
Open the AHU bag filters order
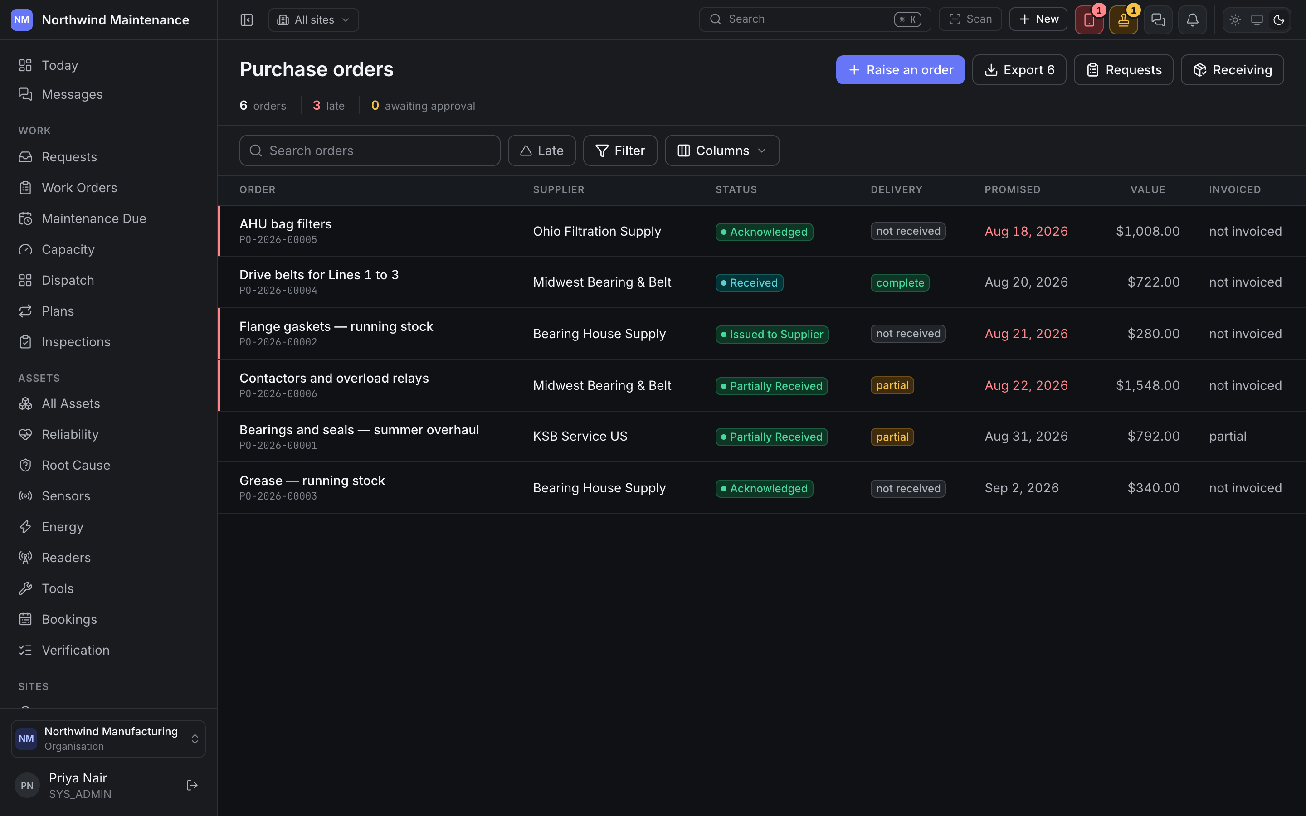(x=761, y=231)
